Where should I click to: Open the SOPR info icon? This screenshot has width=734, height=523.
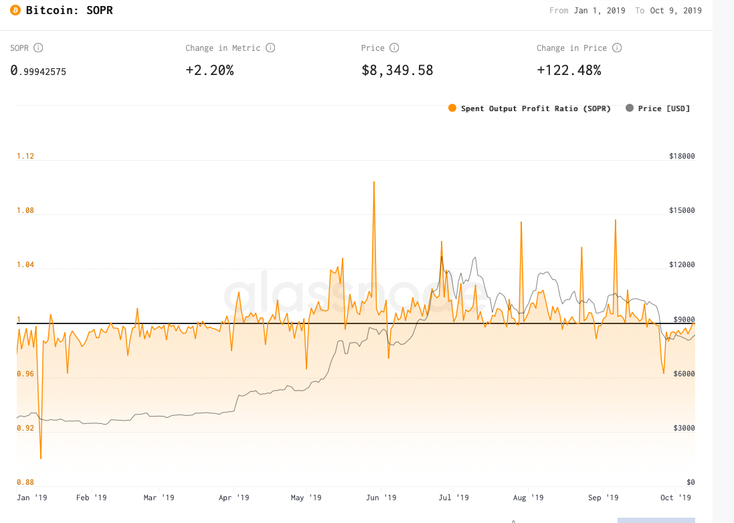[38, 48]
